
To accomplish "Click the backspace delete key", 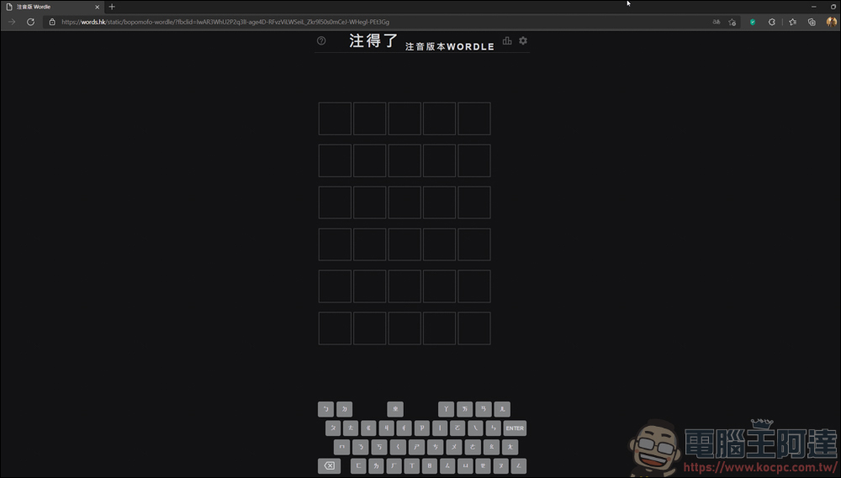I will click(330, 465).
